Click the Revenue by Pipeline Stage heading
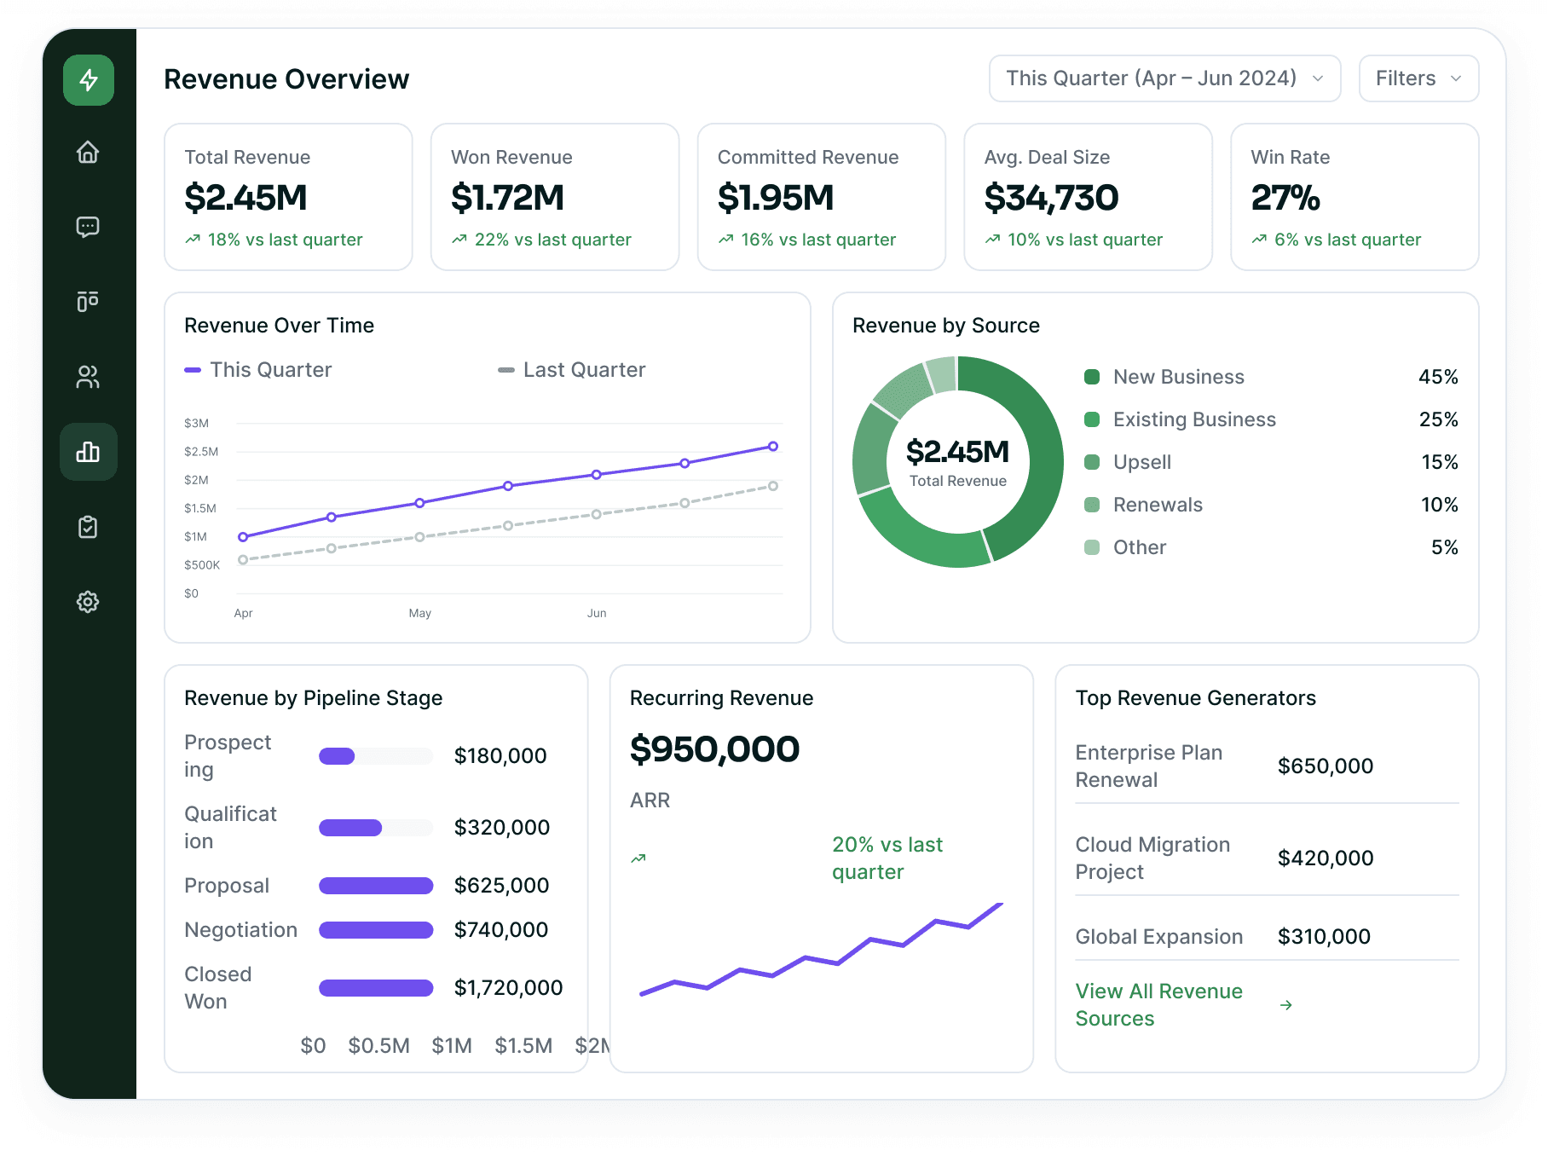 click(314, 698)
